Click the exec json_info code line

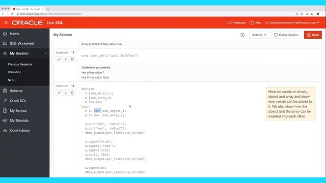(x=110, y=55)
